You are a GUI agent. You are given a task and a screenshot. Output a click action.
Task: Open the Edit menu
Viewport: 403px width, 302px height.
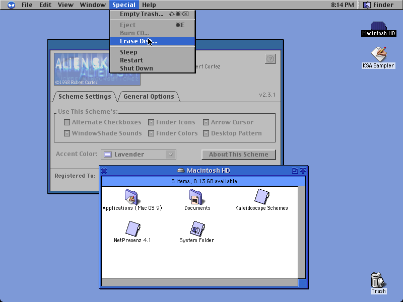[45, 5]
